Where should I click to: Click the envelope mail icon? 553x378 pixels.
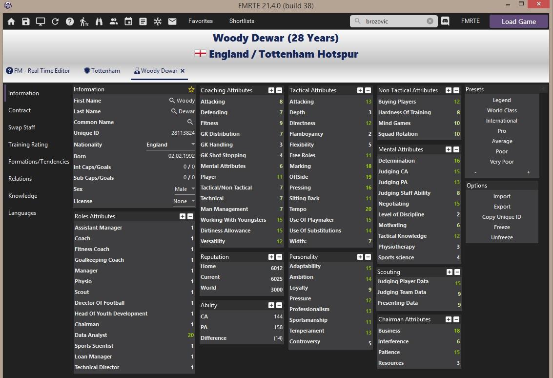coord(172,21)
